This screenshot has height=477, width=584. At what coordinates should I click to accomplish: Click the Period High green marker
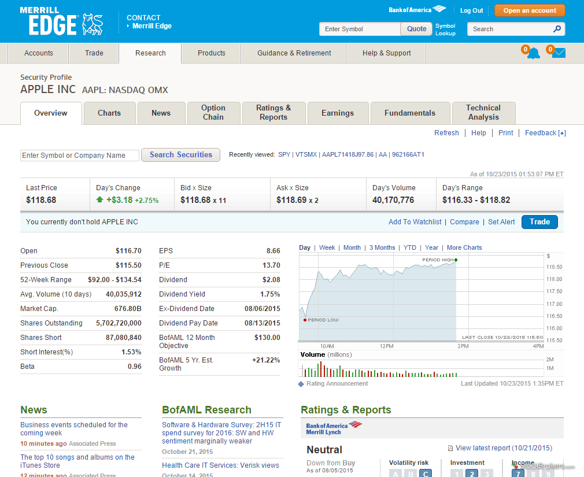click(x=456, y=260)
